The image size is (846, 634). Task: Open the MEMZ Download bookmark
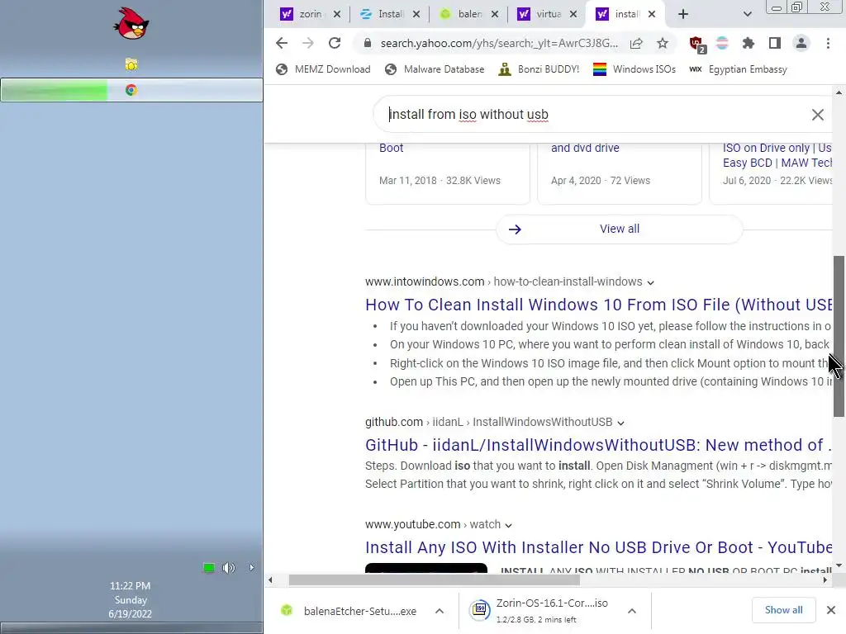pyautogui.click(x=323, y=69)
